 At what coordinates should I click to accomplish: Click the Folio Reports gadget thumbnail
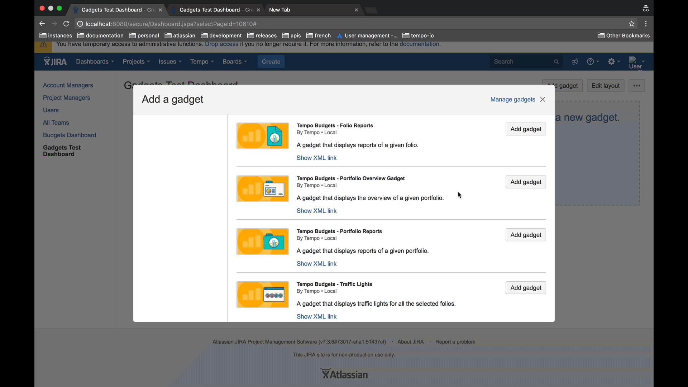[262, 136]
